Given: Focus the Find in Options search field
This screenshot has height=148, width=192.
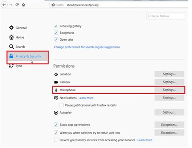Looking at the screenshot, I should coord(165,16).
